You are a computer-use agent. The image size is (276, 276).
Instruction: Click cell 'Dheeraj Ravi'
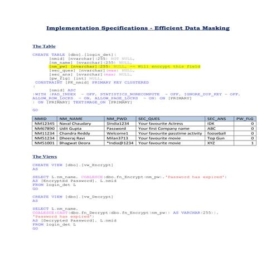(x=80, y=138)
